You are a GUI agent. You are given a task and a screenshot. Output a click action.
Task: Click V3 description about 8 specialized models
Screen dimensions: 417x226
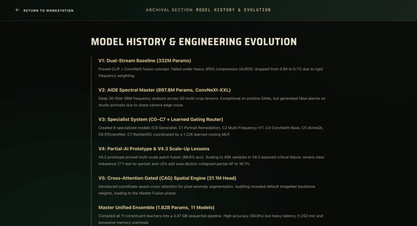(x=211, y=131)
